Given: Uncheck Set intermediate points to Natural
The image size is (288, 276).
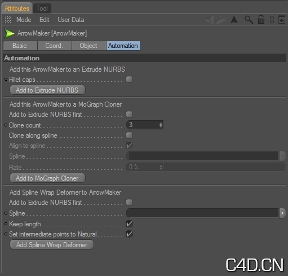Looking at the screenshot, I should 129,234.
